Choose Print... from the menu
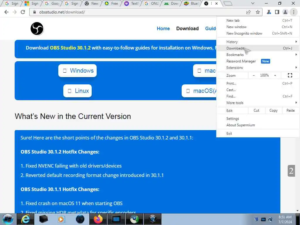Screen dimensions: 300x225 (x=258, y=83)
